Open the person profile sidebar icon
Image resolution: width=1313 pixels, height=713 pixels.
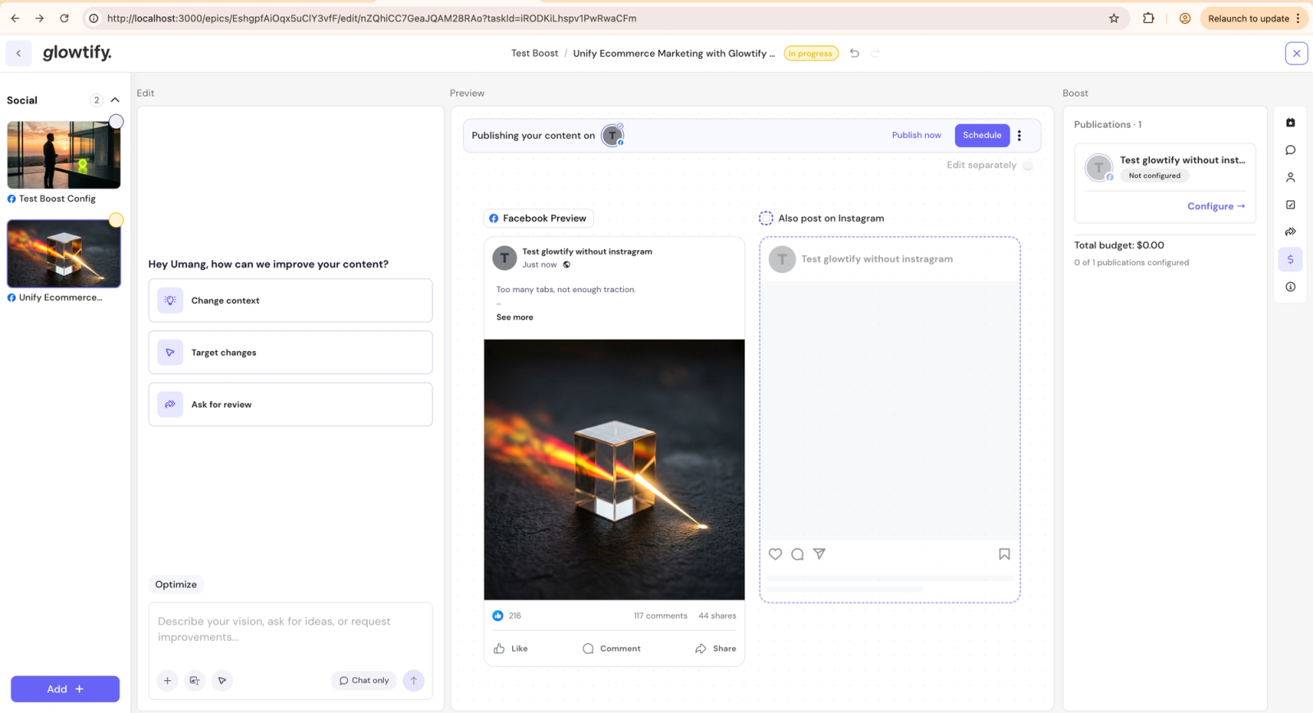[1290, 177]
